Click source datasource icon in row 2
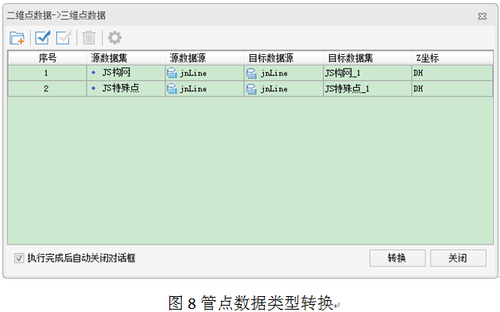The height and width of the screenshot is (312, 500). coord(172,88)
